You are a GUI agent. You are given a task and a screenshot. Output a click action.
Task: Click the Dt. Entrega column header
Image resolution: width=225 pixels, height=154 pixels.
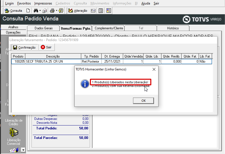pyautogui.click(x=112, y=56)
